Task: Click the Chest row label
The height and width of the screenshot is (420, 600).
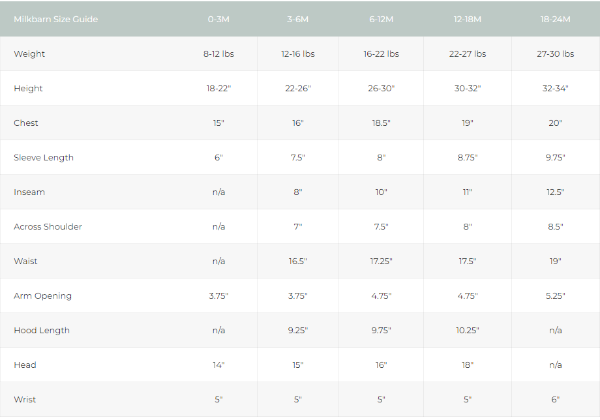Action: [x=26, y=123]
